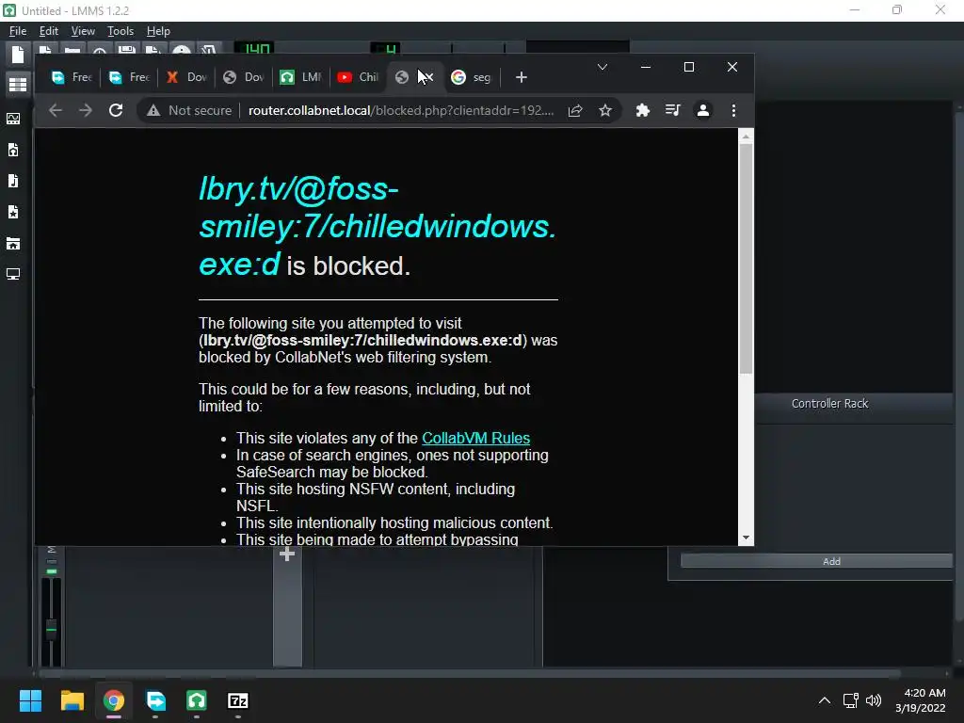Click the address bar URL
Screen dimensions: 964x723
[x=401, y=110]
